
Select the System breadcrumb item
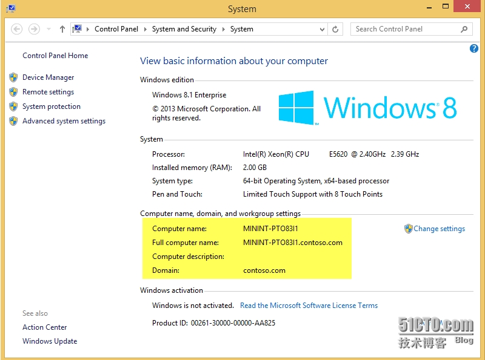(x=241, y=29)
